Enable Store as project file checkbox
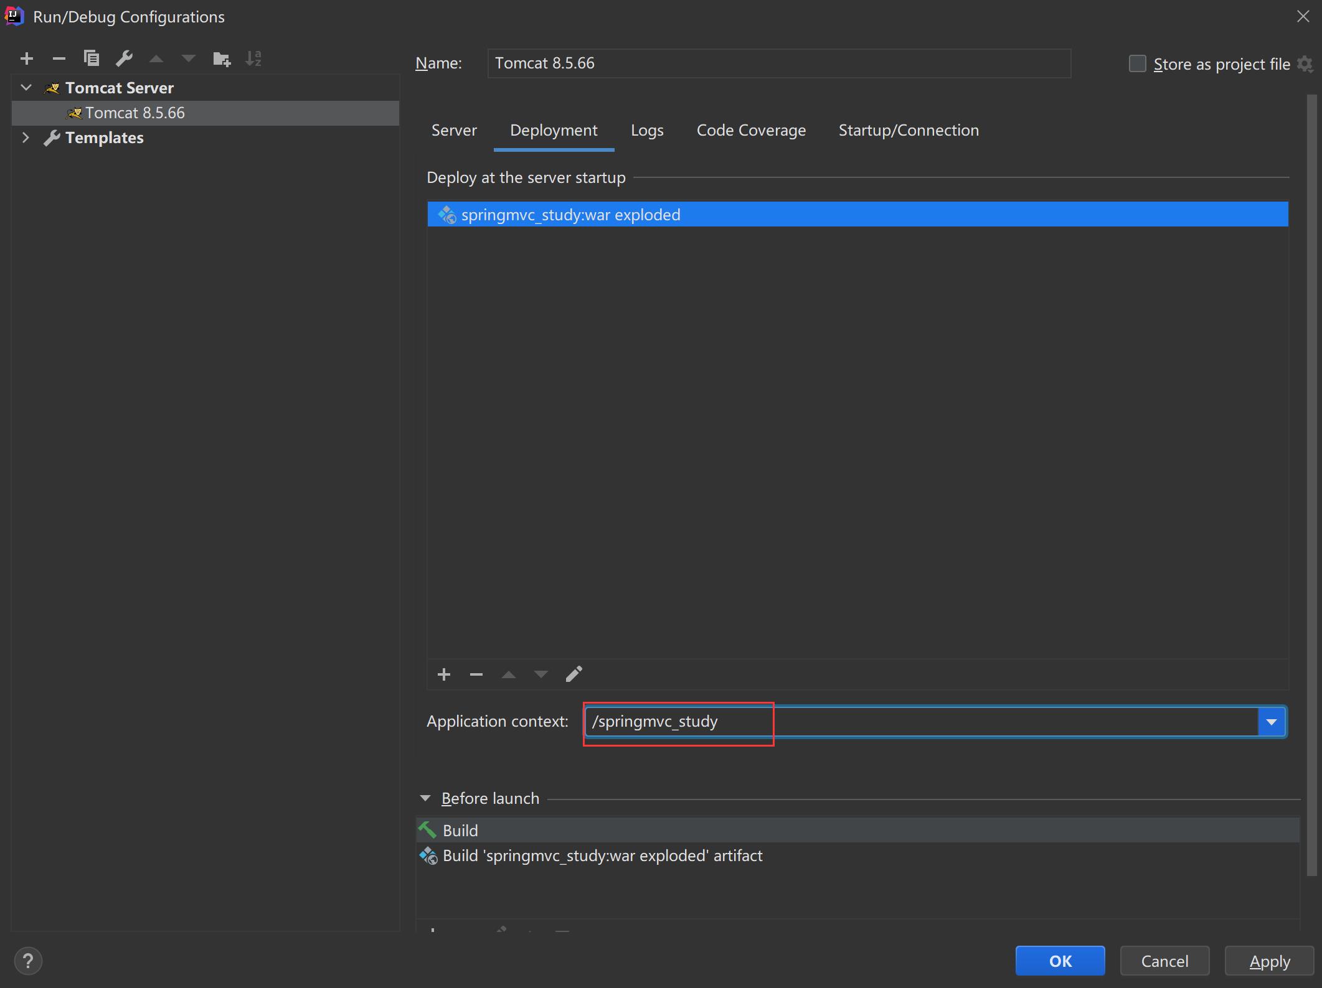1322x988 pixels. 1137,63
